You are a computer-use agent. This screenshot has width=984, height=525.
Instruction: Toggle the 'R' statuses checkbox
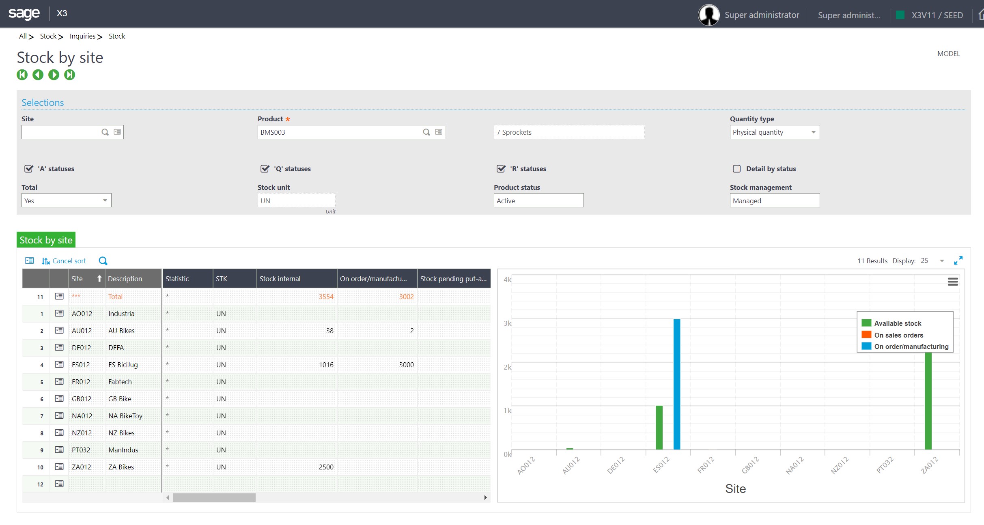pyautogui.click(x=501, y=169)
